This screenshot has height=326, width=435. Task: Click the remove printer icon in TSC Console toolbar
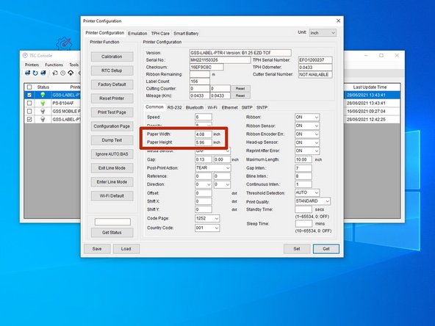43,73
